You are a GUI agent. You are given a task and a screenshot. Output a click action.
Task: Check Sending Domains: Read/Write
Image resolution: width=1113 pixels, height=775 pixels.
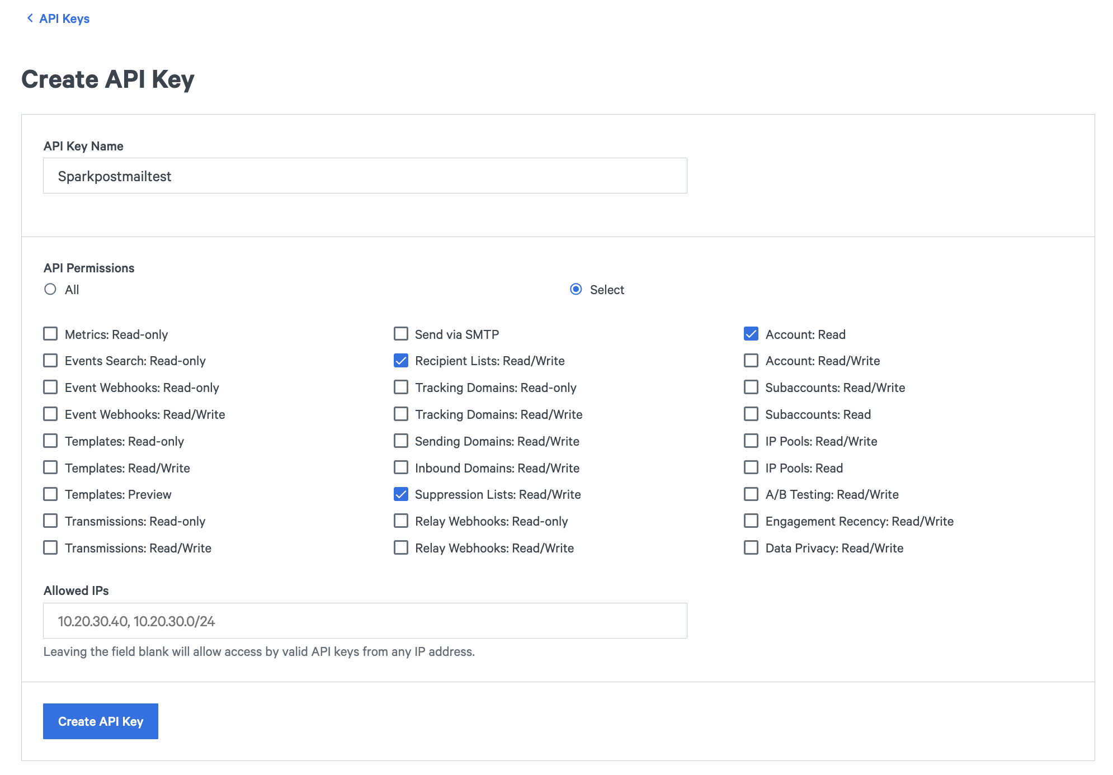coord(400,441)
